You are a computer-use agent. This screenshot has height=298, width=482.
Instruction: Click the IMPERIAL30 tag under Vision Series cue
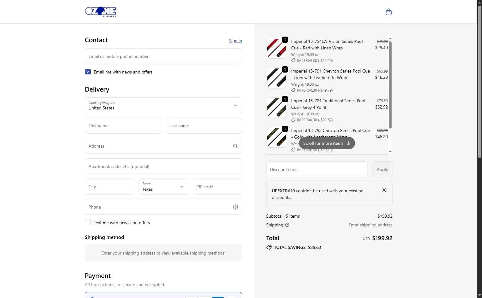pos(312,61)
